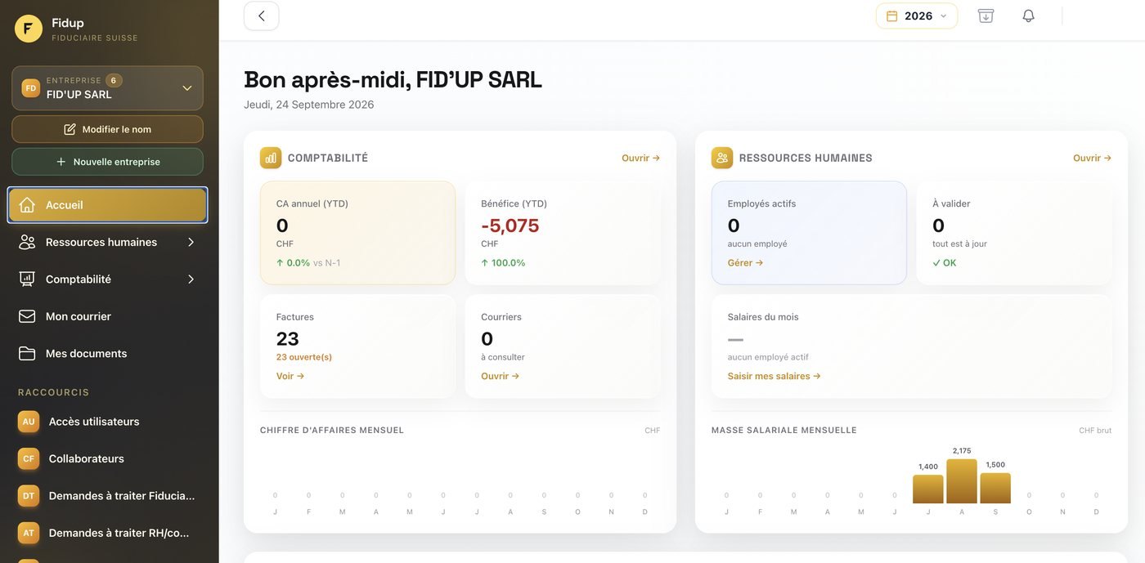Click the envelope icon beside Mon courrier

point(27,316)
